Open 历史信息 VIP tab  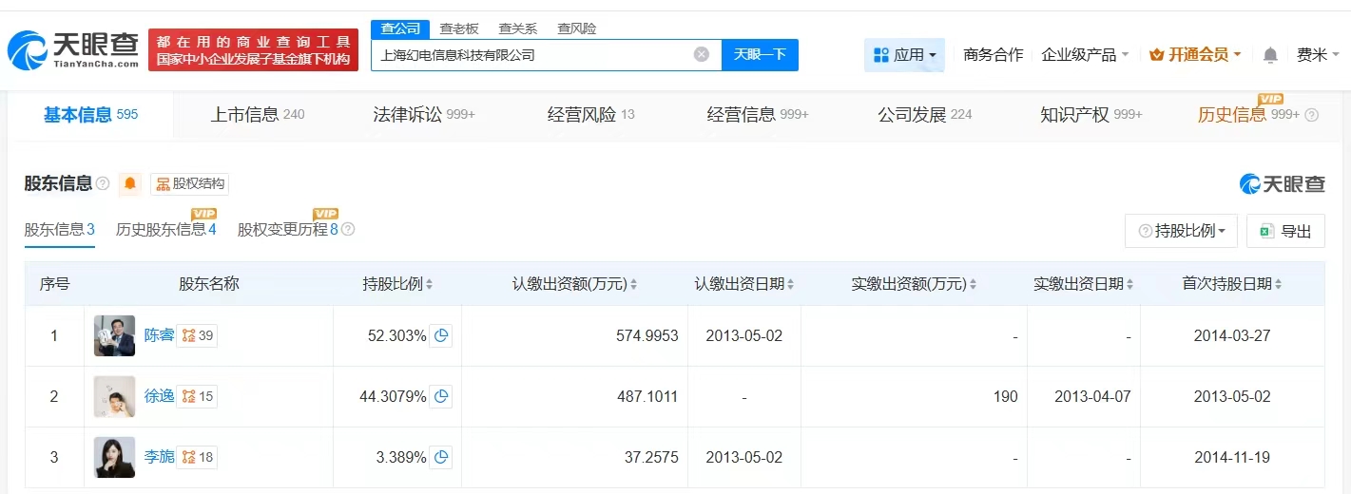(1248, 115)
